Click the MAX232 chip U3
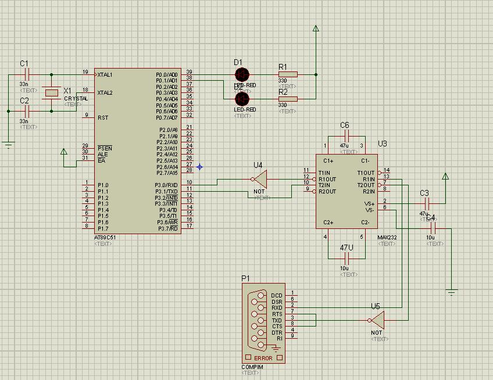Image resolution: width=493 pixels, height=380 pixels. (x=346, y=192)
